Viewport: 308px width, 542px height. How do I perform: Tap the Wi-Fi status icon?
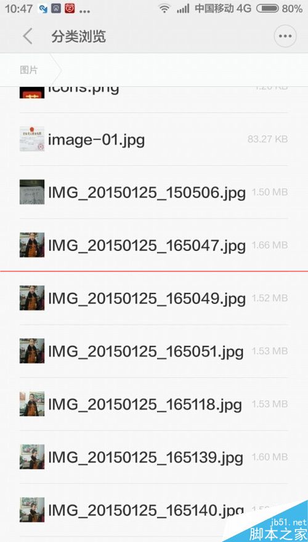[164, 8]
